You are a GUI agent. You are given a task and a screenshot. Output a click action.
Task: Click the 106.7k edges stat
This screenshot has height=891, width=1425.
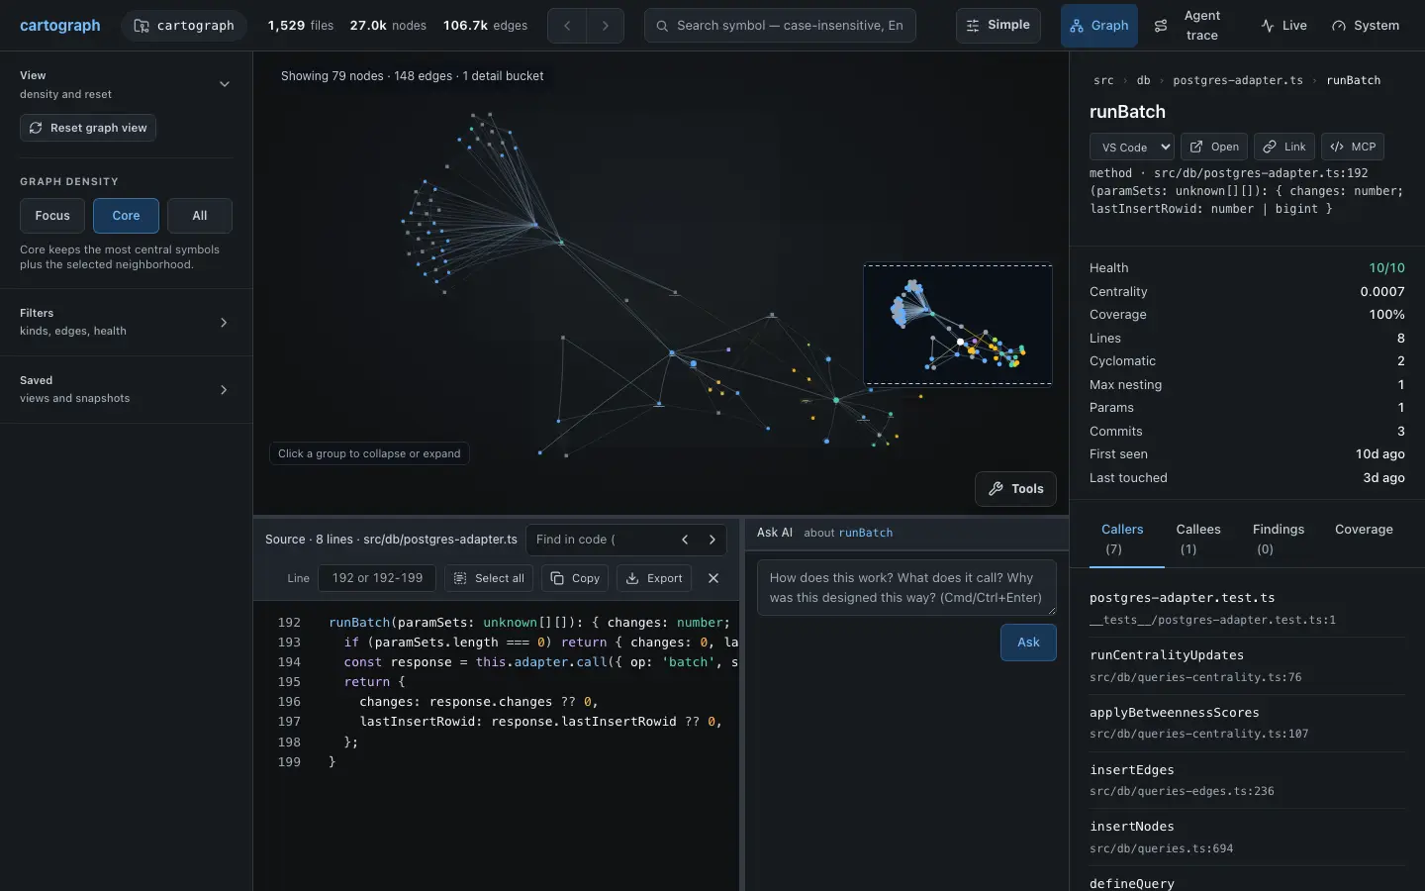pyautogui.click(x=485, y=26)
